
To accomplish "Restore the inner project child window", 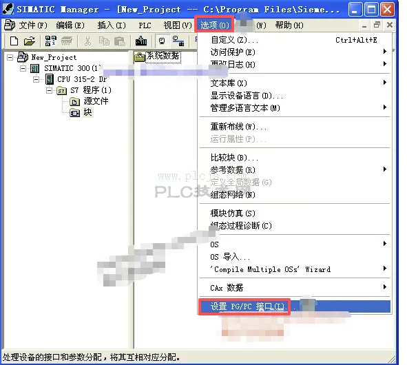I will tap(377, 25).
